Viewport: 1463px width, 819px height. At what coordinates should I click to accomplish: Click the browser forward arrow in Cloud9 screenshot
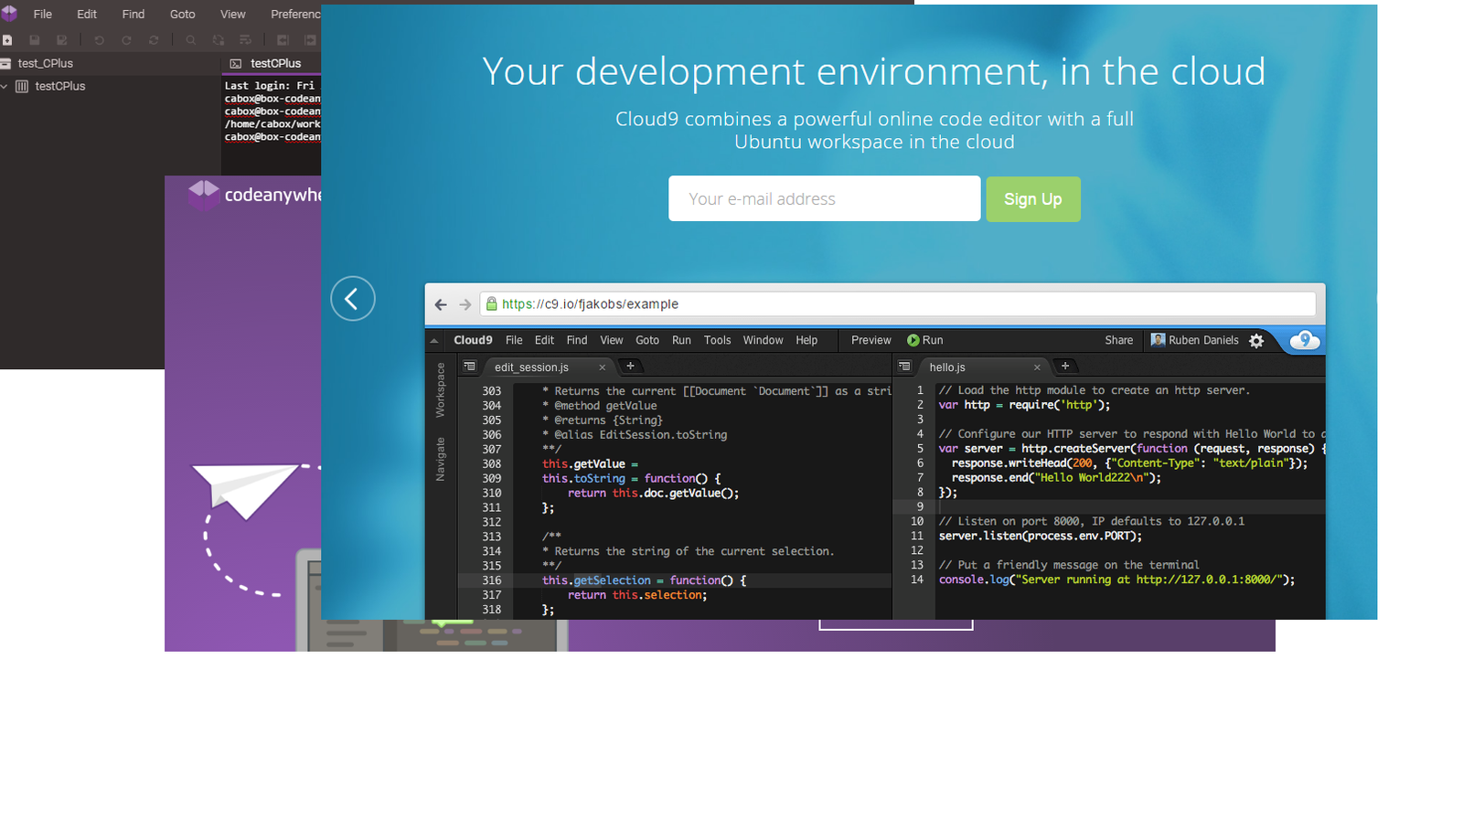coord(465,304)
